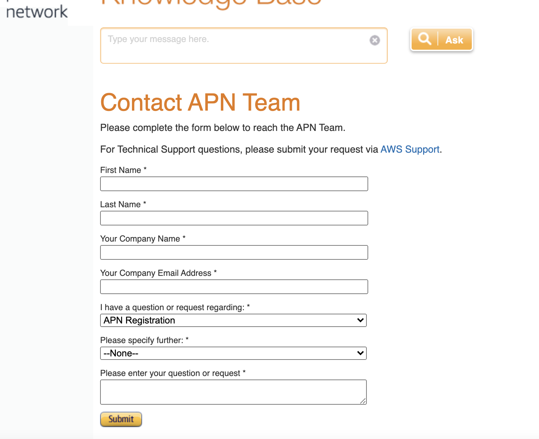This screenshot has height=439, width=539.
Task: Focus the 'Type your message here' search box
Action: point(244,46)
